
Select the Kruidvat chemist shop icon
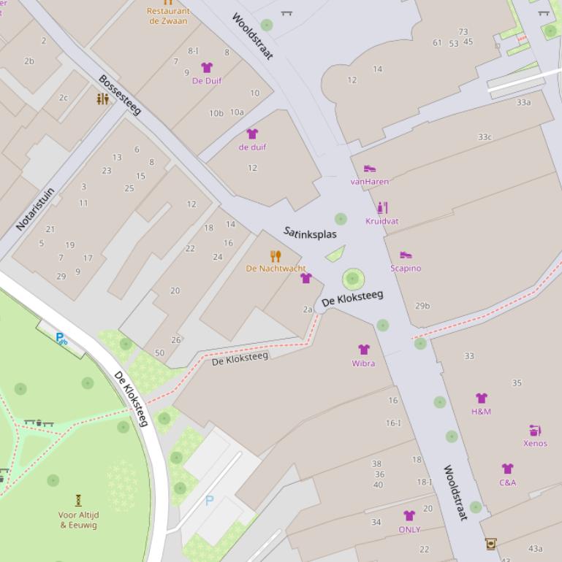click(x=382, y=208)
